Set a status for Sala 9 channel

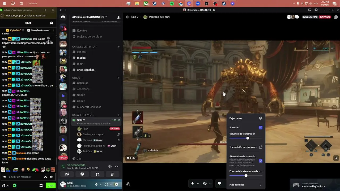click(94, 124)
